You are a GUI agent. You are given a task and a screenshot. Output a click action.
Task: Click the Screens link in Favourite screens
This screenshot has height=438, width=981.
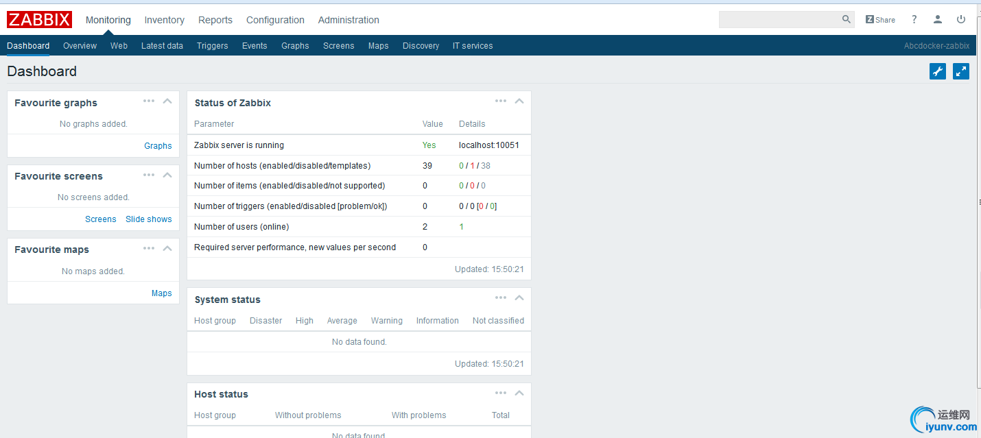click(x=101, y=219)
